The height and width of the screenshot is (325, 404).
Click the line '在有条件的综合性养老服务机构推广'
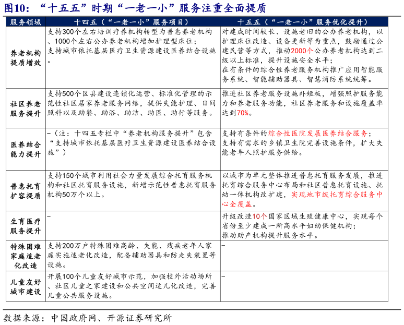[x=303, y=70]
